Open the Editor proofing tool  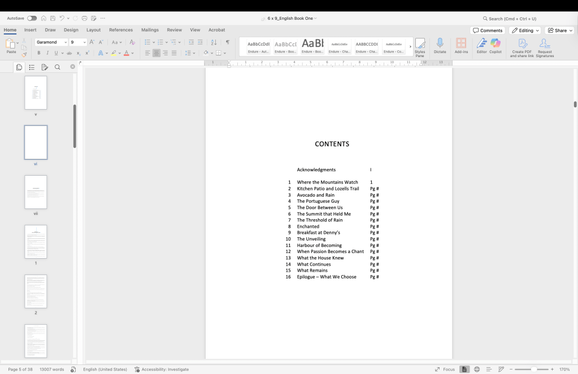481,46
